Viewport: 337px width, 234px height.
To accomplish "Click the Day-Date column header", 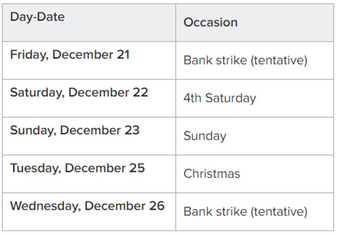I will (x=37, y=17).
